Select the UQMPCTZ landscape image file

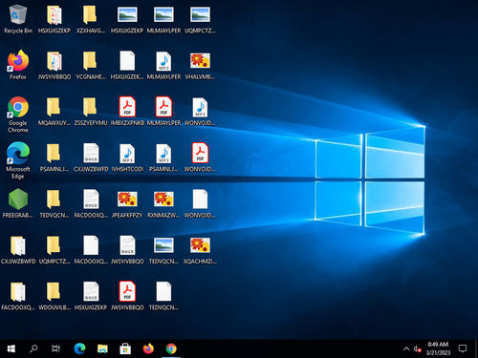pyautogui.click(x=200, y=19)
